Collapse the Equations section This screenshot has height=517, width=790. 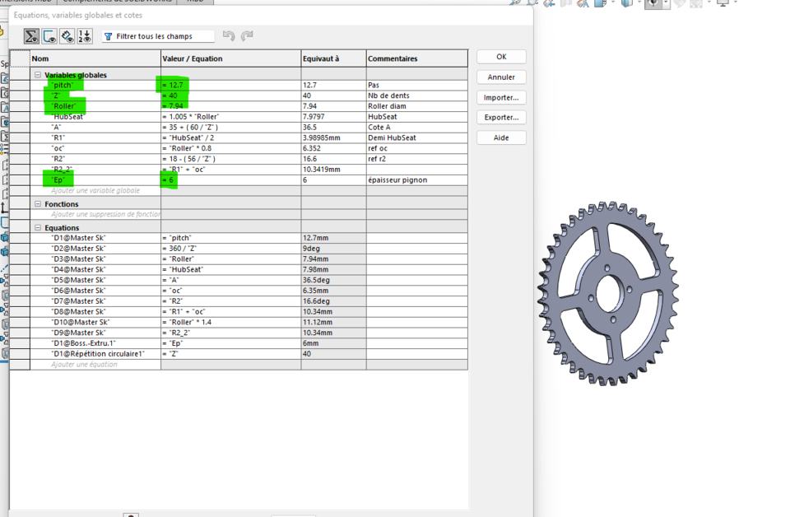(x=38, y=228)
